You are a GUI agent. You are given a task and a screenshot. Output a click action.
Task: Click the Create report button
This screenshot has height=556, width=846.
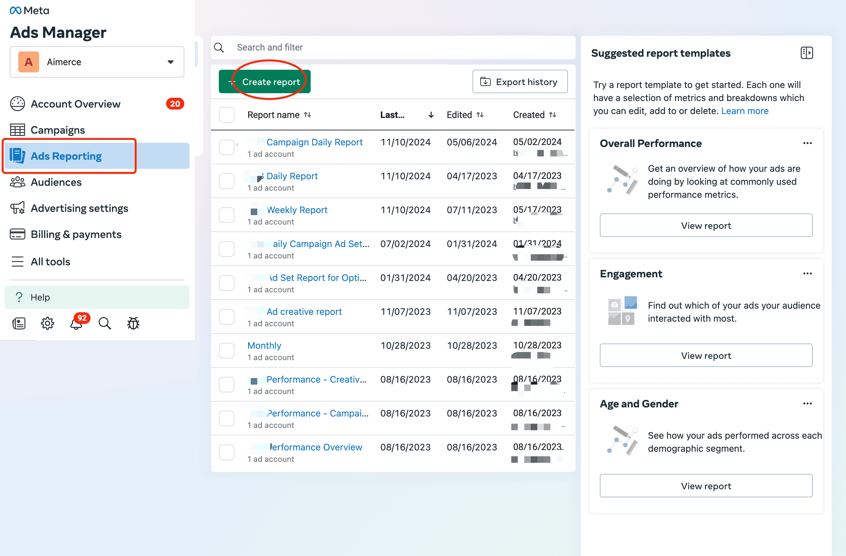click(x=265, y=82)
